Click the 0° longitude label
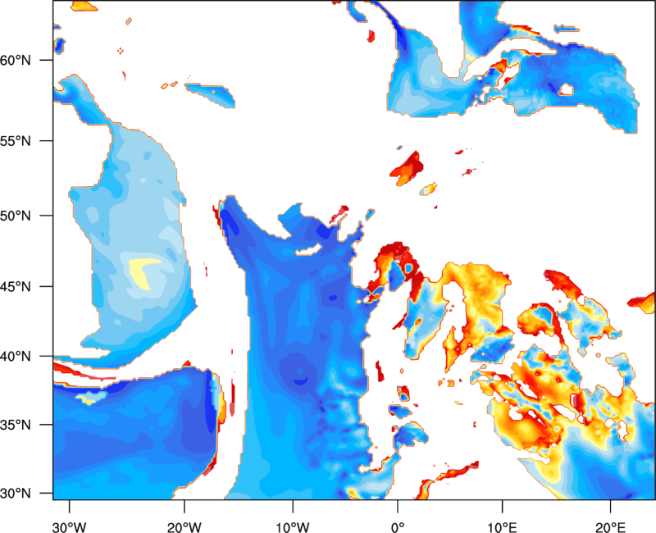 [398, 527]
